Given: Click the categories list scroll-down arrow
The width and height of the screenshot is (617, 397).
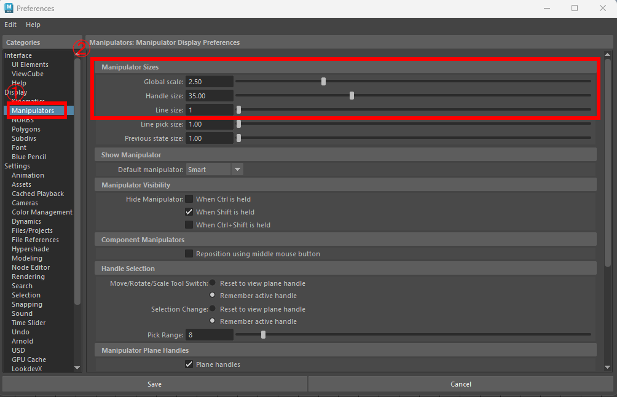Looking at the screenshot, I should (x=77, y=368).
